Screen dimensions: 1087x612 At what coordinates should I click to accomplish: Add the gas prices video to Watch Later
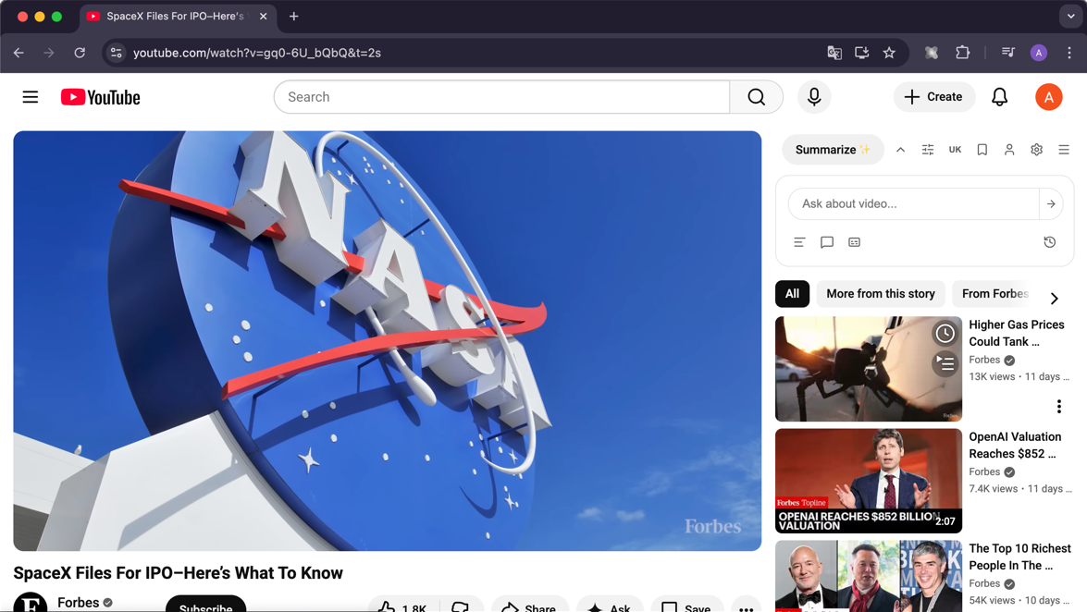pos(945,334)
